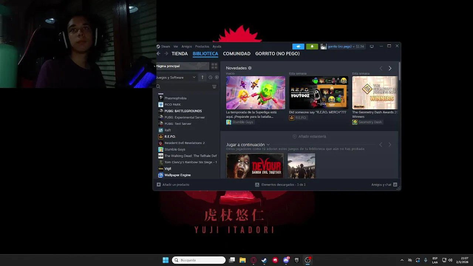Open Novedades settings gear
Viewport: 473px width, 266px height.
click(x=250, y=68)
